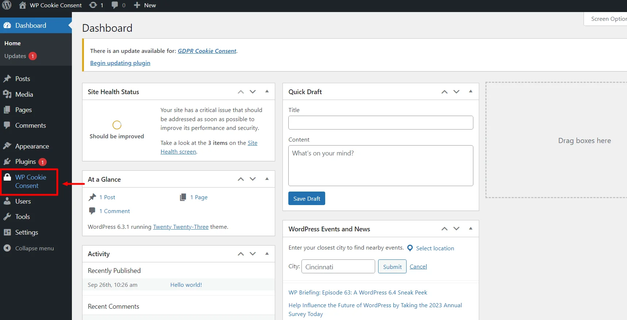The image size is (627, 320).
Task: Click the plus icon next to New
Action: click(137, 5)
